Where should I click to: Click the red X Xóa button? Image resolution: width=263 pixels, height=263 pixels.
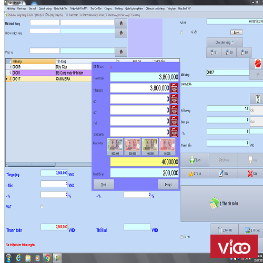(252, 174)
